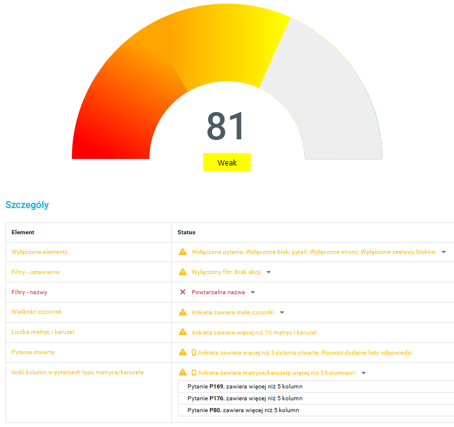454x427 pixels.
Task: Click the Filtry - nazwy element
Action: tap(31, 292)
